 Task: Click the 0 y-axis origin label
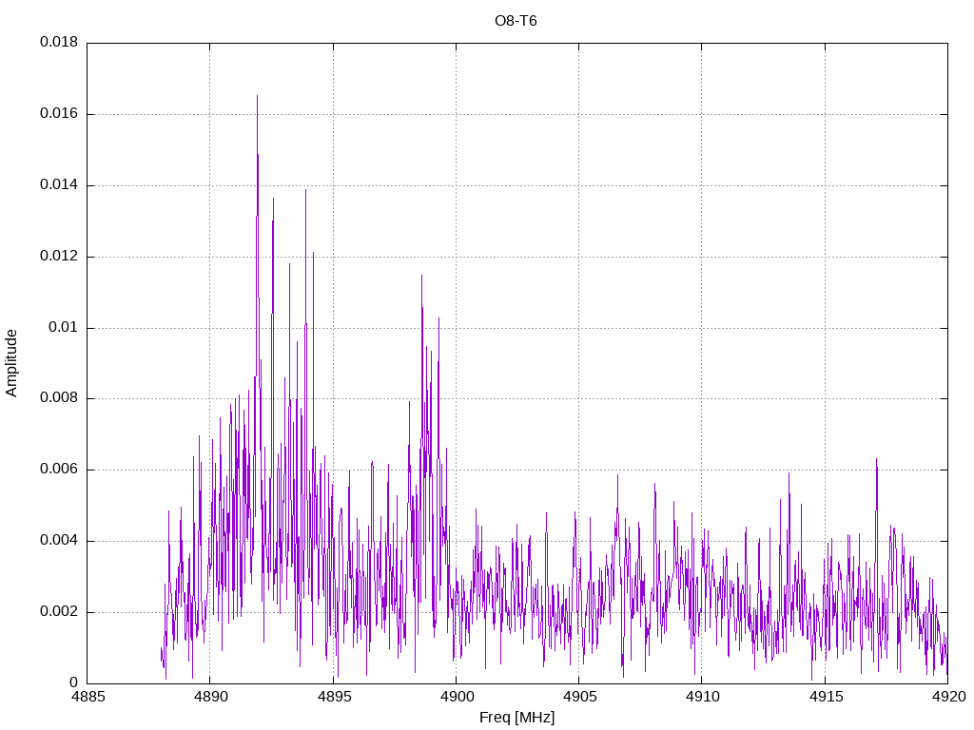point(74,682)
